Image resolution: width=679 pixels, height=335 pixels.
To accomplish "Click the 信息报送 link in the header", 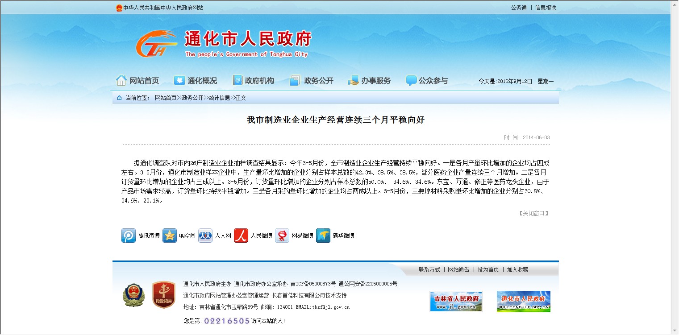I will click(546, 8).
